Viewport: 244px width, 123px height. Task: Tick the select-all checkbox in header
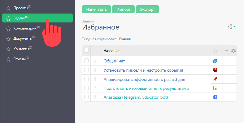click(86, 50)
